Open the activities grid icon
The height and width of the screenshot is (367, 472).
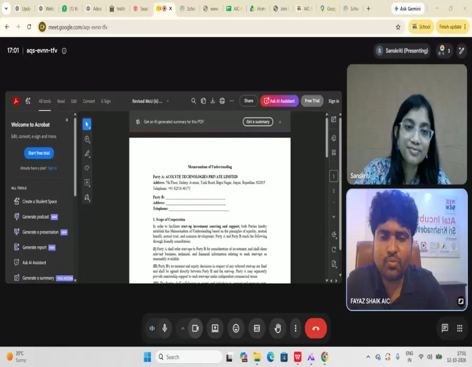coord(459,328)
